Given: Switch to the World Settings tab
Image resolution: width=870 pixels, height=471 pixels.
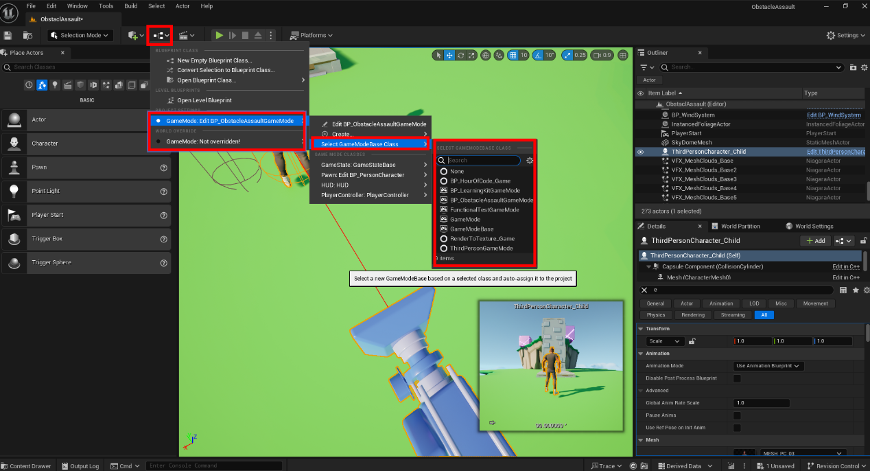Looking at the screenshot, I should (810, 226).
